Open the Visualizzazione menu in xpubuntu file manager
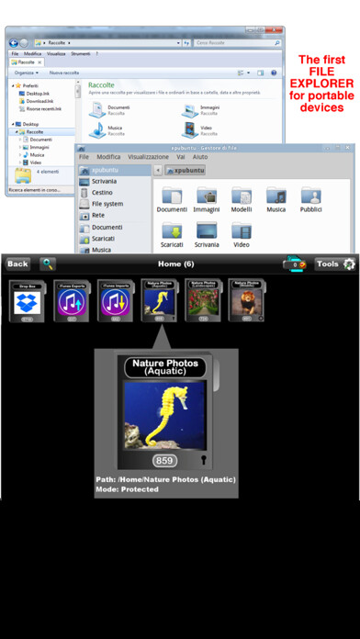360x639 pixels. (148, 157)
